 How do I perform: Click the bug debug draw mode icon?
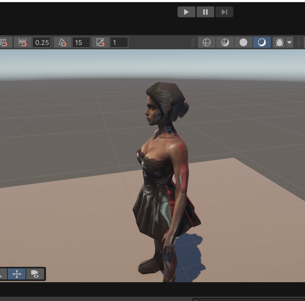point(279,42)
